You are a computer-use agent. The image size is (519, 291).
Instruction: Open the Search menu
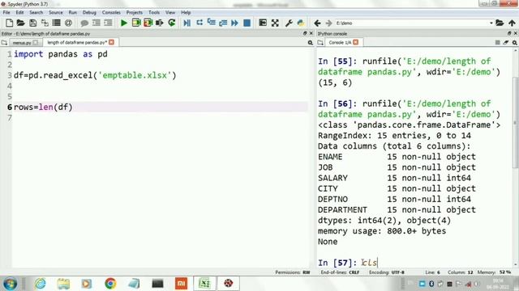pos(36,12)
